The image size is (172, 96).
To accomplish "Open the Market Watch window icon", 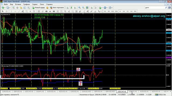I will [x=13, y=8].
